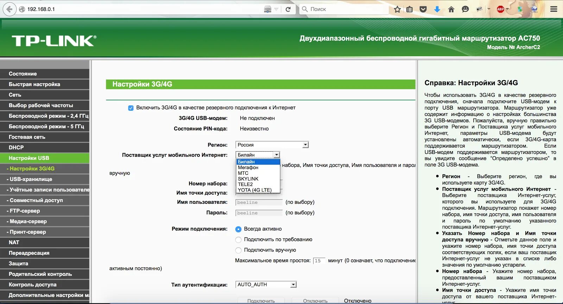Viewport: 563px width, 304px height.
Task: Open the address bar history dropdown arrow
Action: 276,9
